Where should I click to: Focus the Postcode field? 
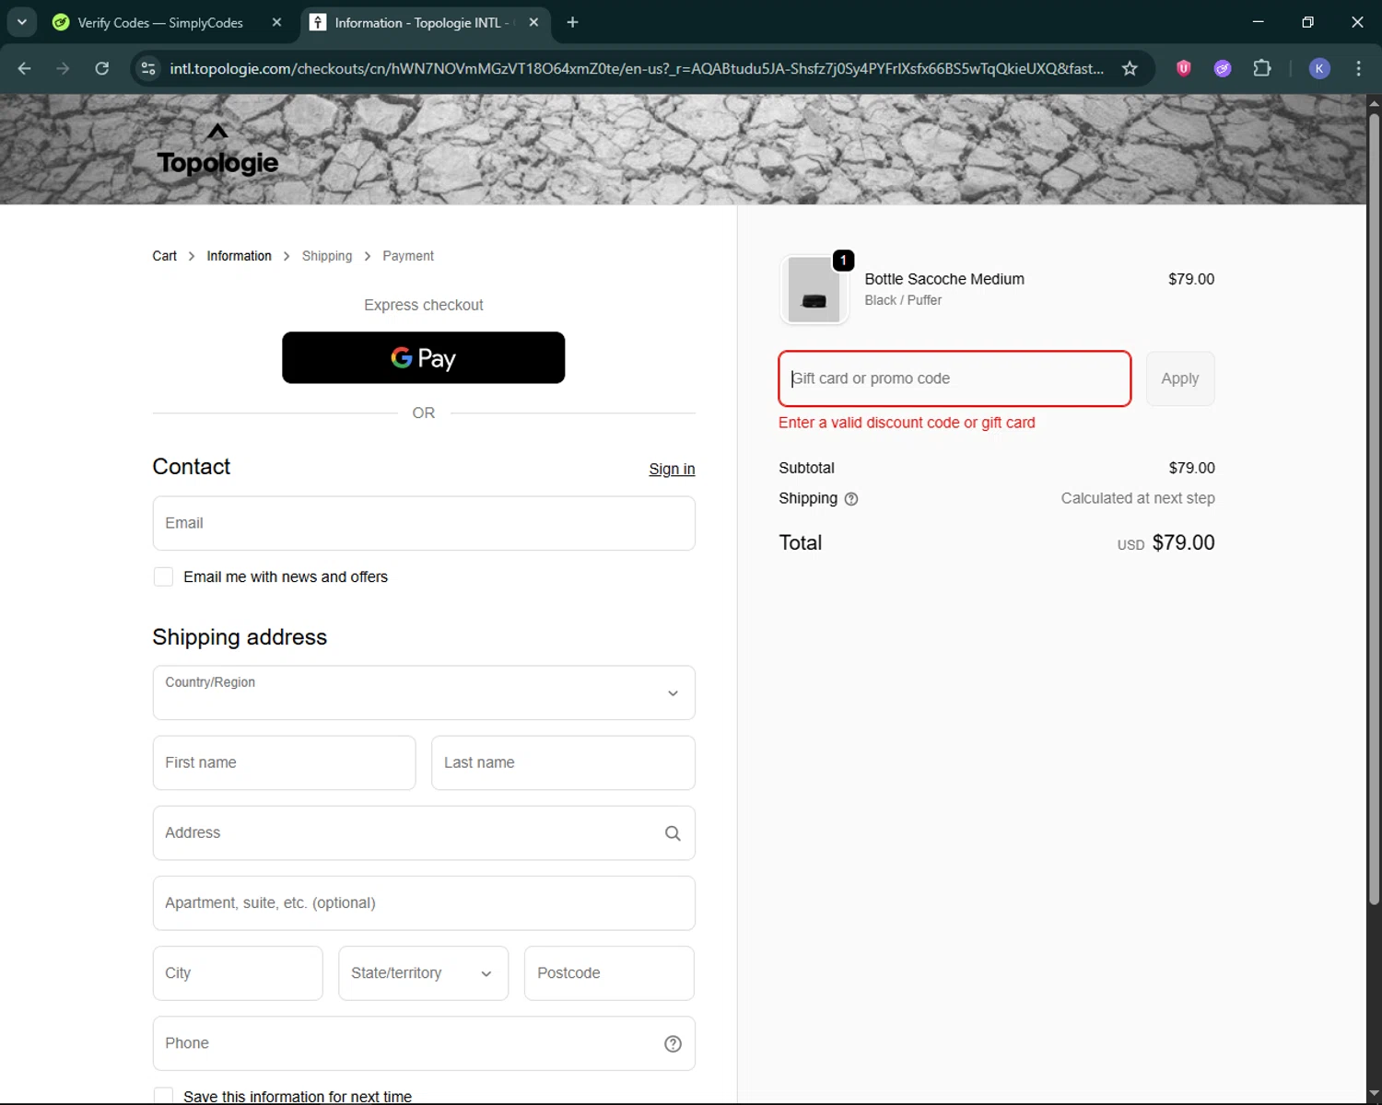[609, 973]
